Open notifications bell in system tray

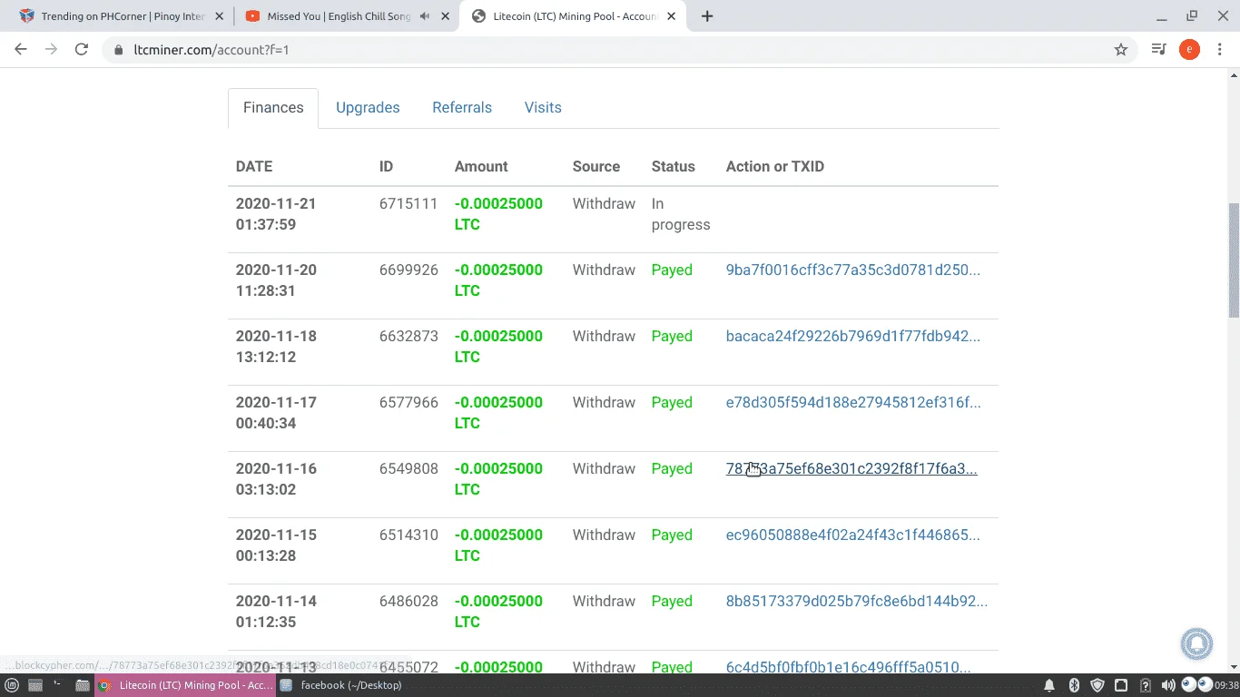coord(1049,685)
